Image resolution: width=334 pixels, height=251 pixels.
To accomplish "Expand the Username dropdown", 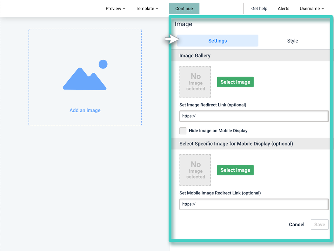I will [312, 9].
